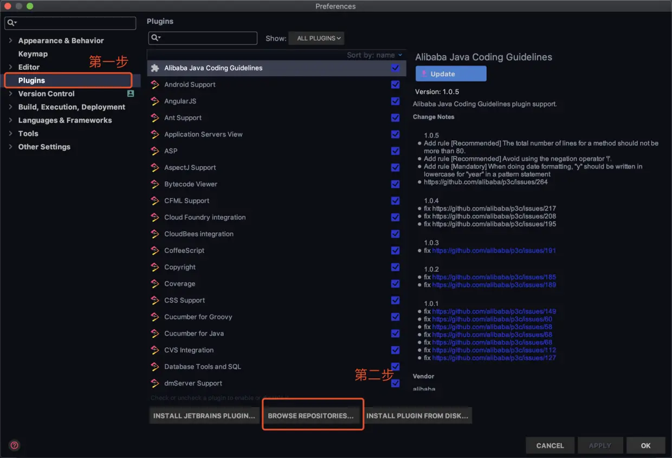Viewport: 672px width, 458px height.
Task: Uncheck the Alibaba Java Coding Guidelines checkbox
Action: coord(395,68)
